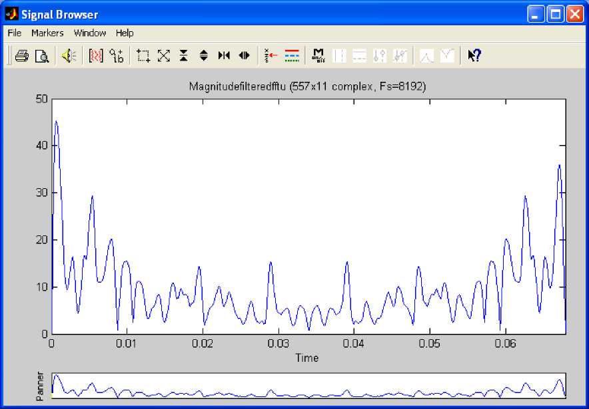Open the Help menu

click(x=125, y=33)
